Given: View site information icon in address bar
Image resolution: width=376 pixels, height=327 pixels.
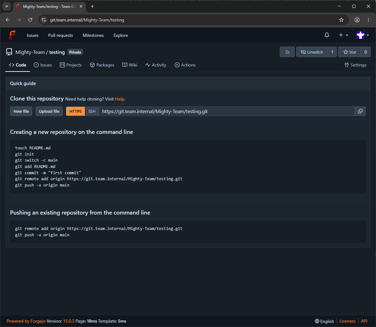Looking at the screenshot, I should coord(43,20).
